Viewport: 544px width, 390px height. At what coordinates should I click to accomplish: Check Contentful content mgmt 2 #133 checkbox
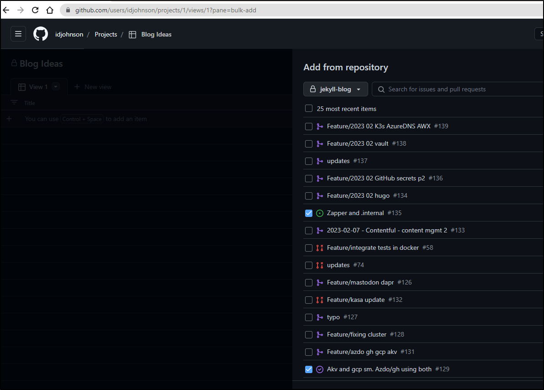309,230
